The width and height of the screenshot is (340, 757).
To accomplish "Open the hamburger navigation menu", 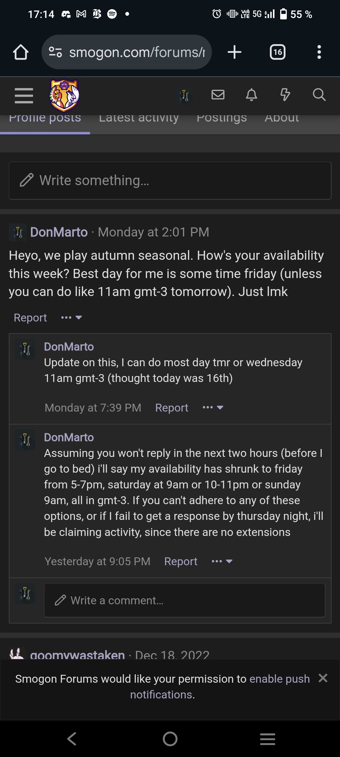I will [24, 95].
